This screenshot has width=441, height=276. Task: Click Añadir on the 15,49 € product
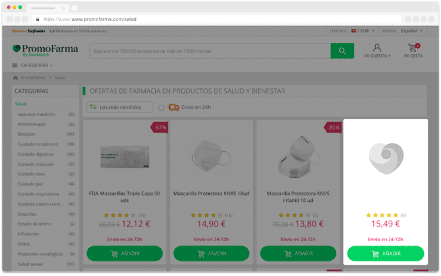[386, 253]
